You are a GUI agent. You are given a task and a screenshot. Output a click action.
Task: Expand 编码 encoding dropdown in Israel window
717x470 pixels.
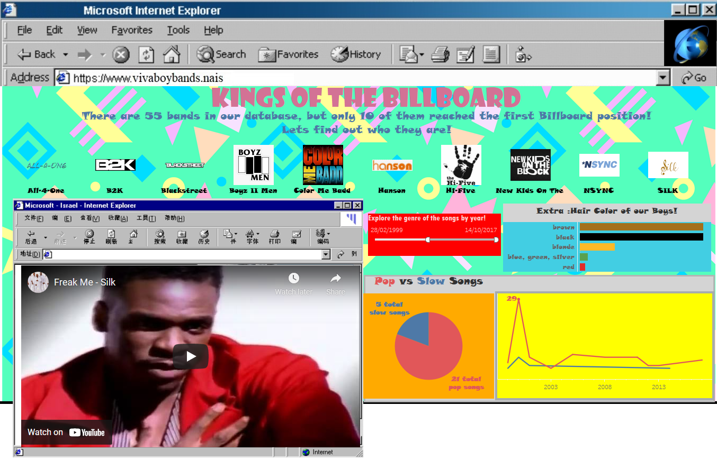[328, 234]
